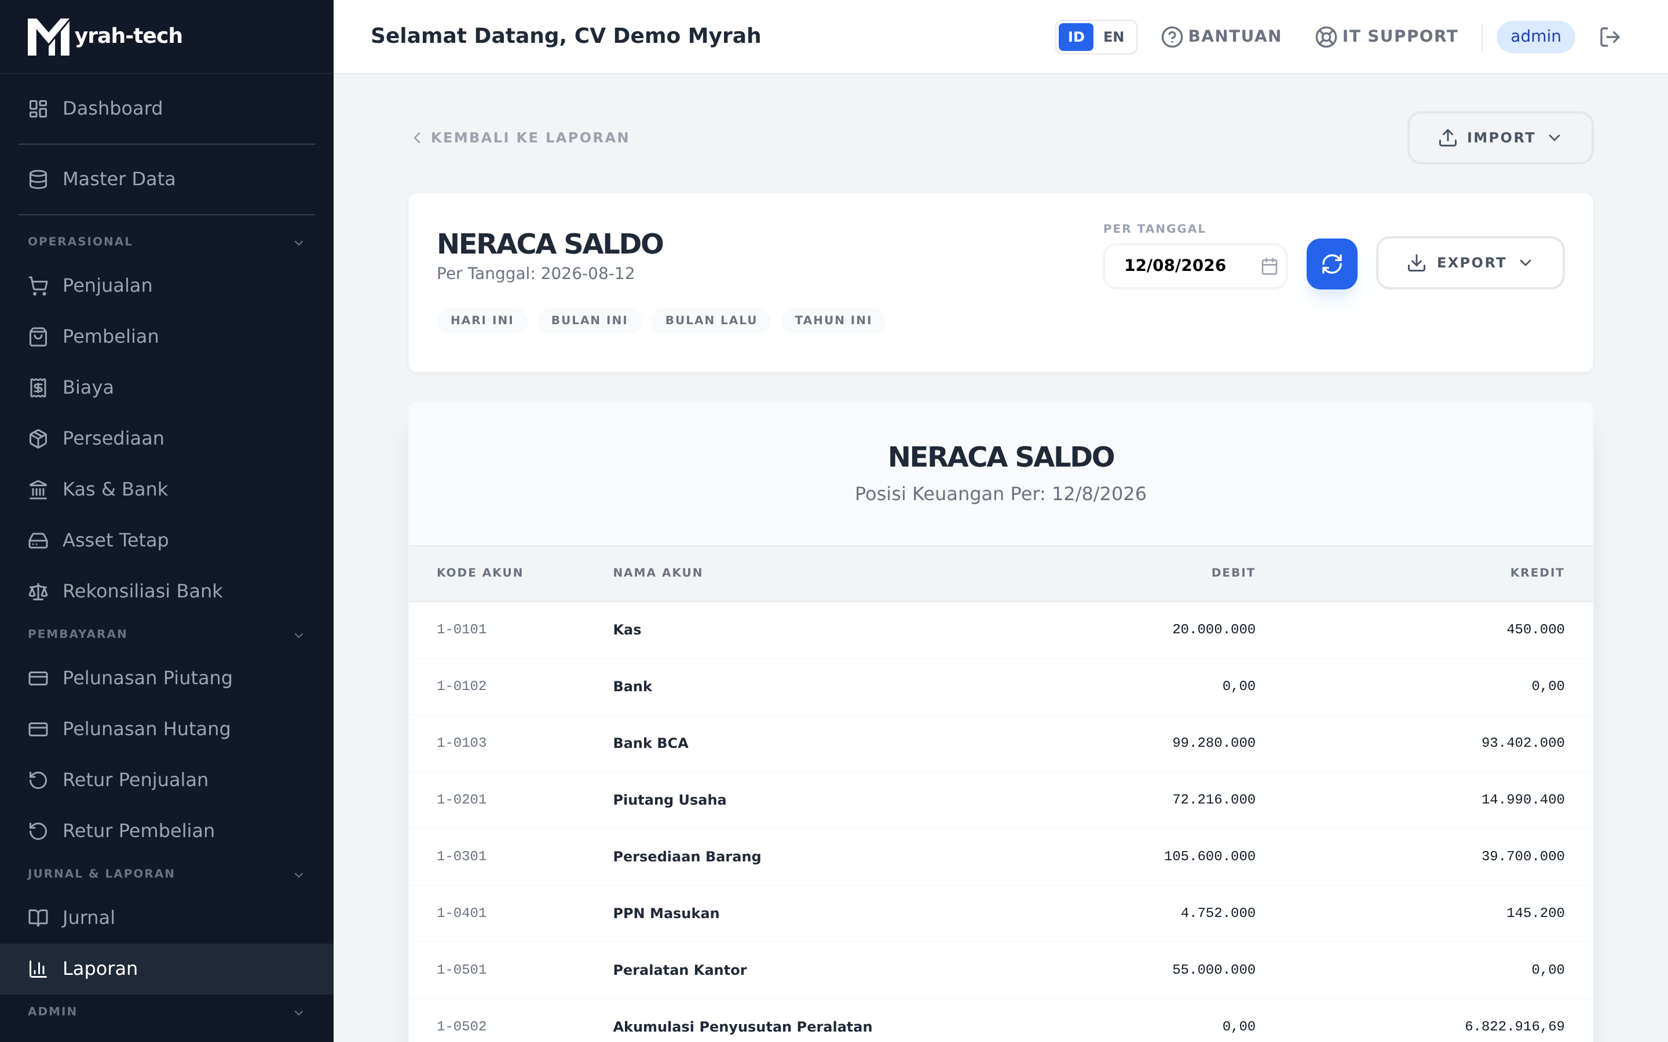The height and width of the screenshot is (1042, 1668).
Task: Click kredit value 6.822.916,69
Action: (1515, 1027)
